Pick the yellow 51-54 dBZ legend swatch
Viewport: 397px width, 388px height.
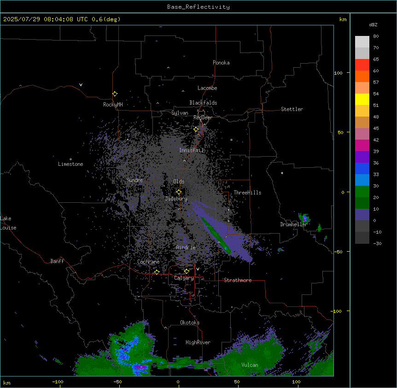click(362, 99)
